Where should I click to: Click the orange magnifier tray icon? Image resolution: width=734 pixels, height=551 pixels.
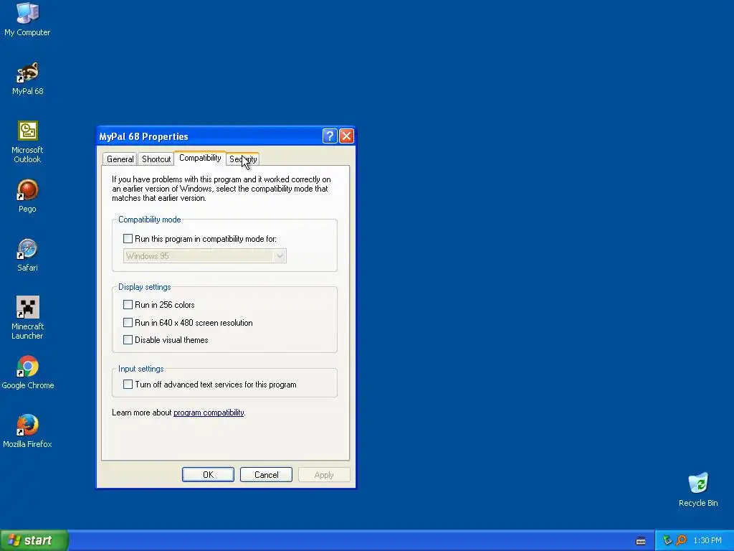[681, 540]
